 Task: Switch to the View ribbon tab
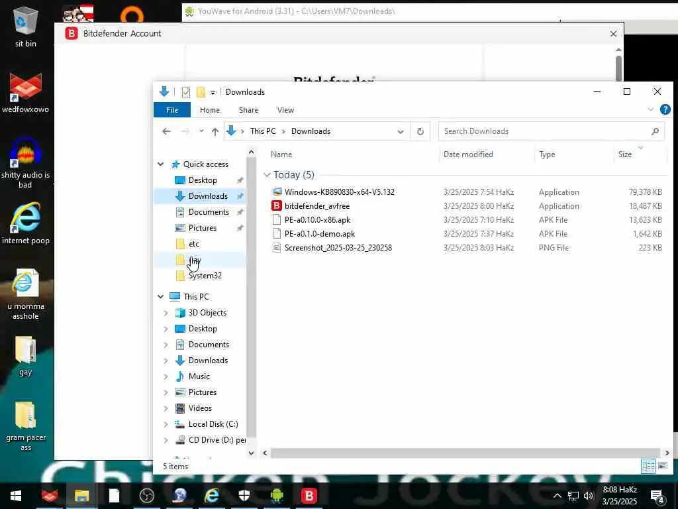285,110
